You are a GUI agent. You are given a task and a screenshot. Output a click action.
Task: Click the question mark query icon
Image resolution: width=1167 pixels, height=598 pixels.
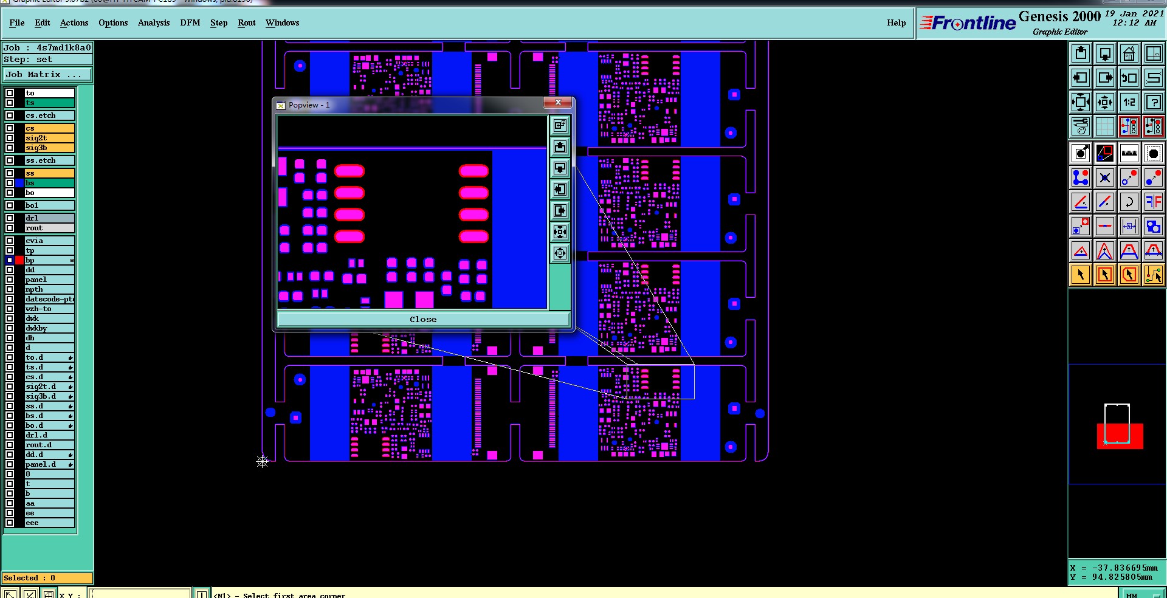click(1154, 102)
